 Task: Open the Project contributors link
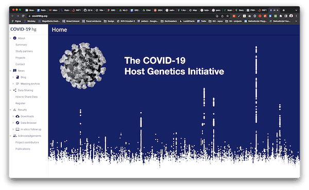click(27, 142)
